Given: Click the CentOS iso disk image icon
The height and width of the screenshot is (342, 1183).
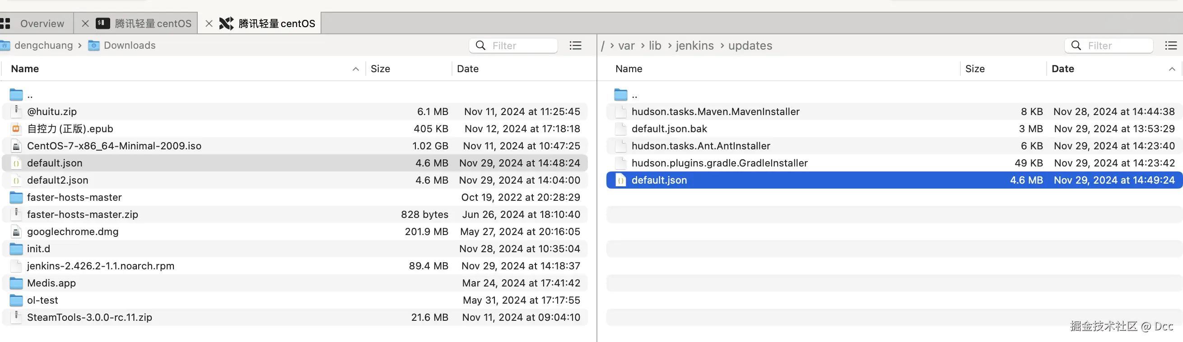Looking at the screenshot, I should point(16,146).
